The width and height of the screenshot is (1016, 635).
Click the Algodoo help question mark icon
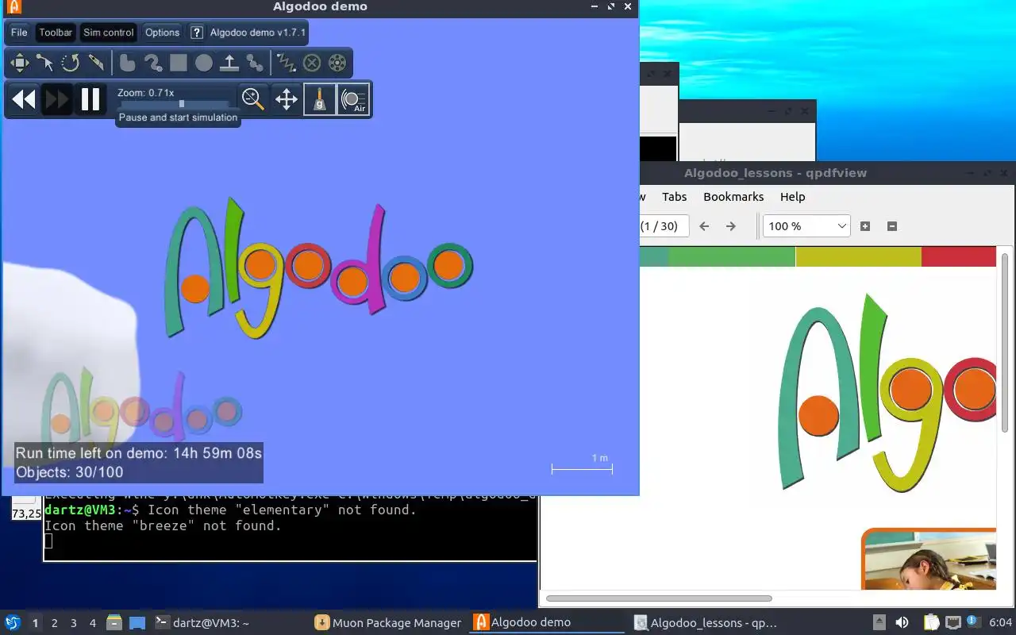tap(198, 33)
